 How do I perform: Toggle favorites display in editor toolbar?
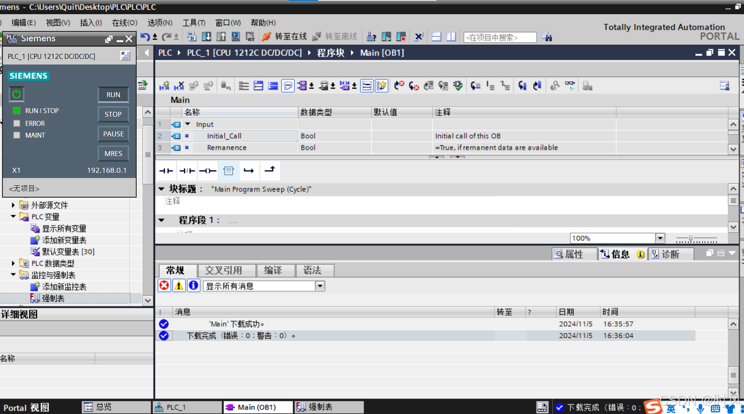(x=381, y=86)
